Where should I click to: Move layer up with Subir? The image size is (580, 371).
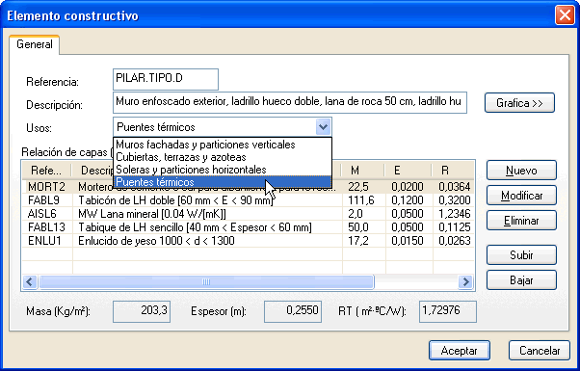pos(521,254)
